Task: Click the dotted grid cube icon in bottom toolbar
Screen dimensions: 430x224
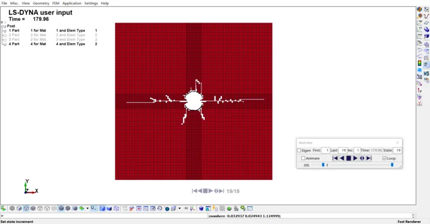Action: [54, 208]
